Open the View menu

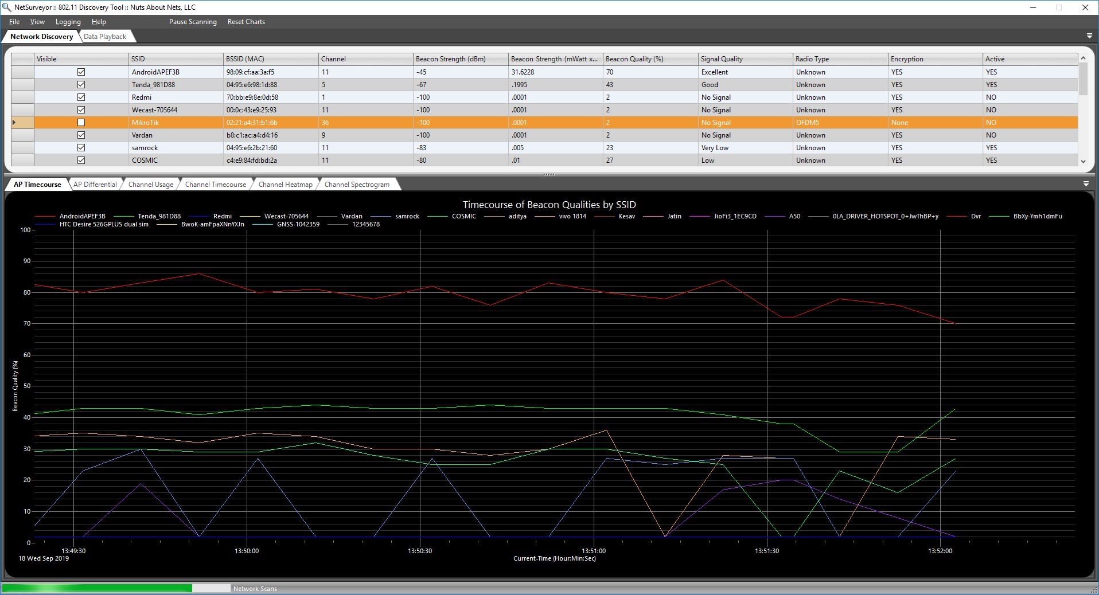pos(37,22)
